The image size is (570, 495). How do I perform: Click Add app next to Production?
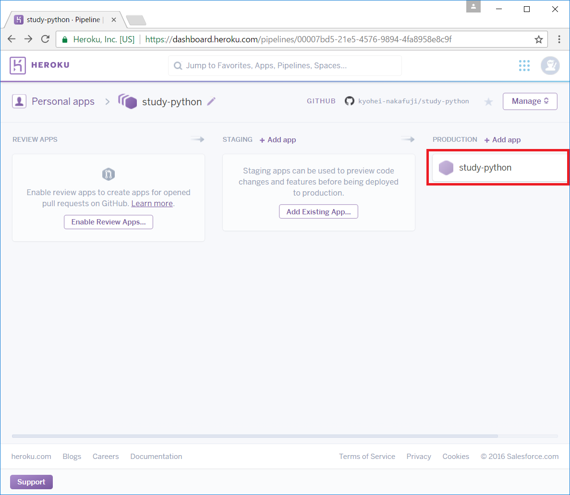click(x=503, y=140)
